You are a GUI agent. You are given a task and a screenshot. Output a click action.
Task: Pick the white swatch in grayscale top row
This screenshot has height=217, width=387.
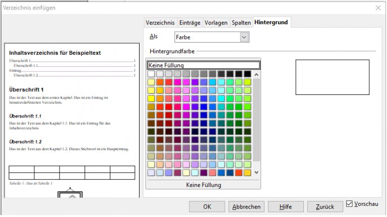151,74
